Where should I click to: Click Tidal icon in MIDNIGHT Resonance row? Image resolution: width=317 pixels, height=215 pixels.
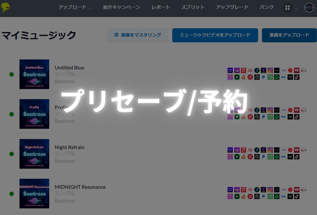[x=290, y=197]
